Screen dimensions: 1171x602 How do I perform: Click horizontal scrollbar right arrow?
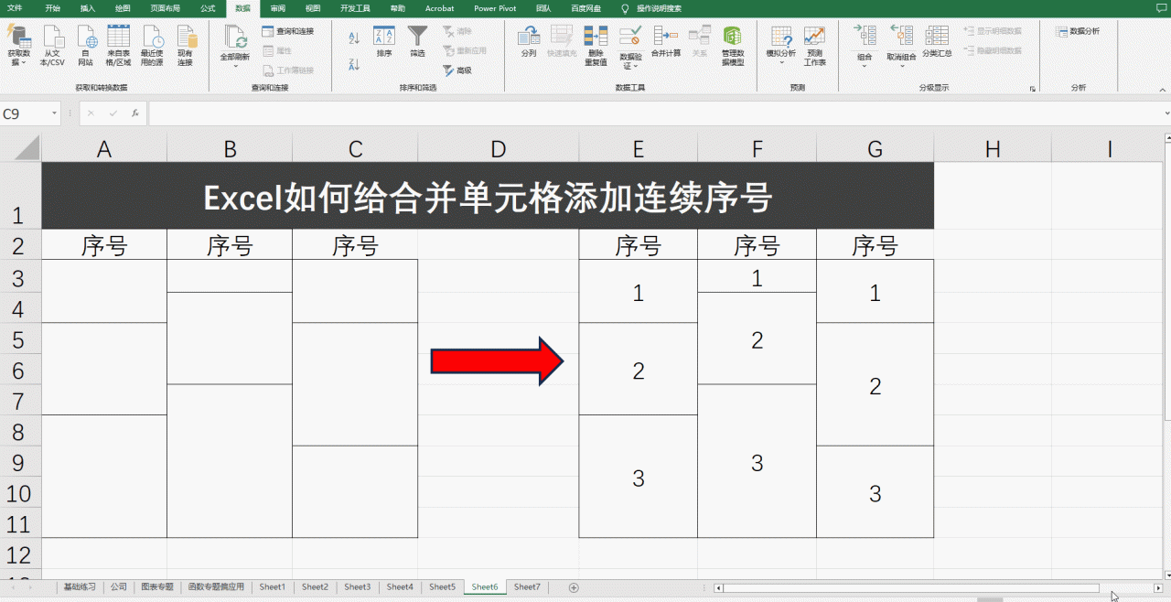[x=1158, y=588]
